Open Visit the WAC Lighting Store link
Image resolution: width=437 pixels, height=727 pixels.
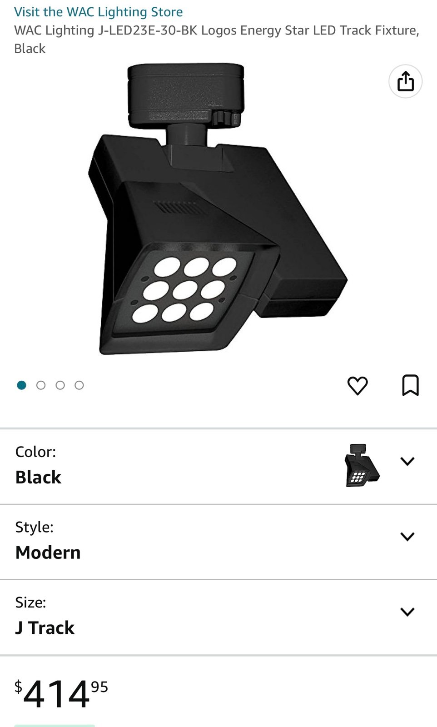[x=99, y=12]
